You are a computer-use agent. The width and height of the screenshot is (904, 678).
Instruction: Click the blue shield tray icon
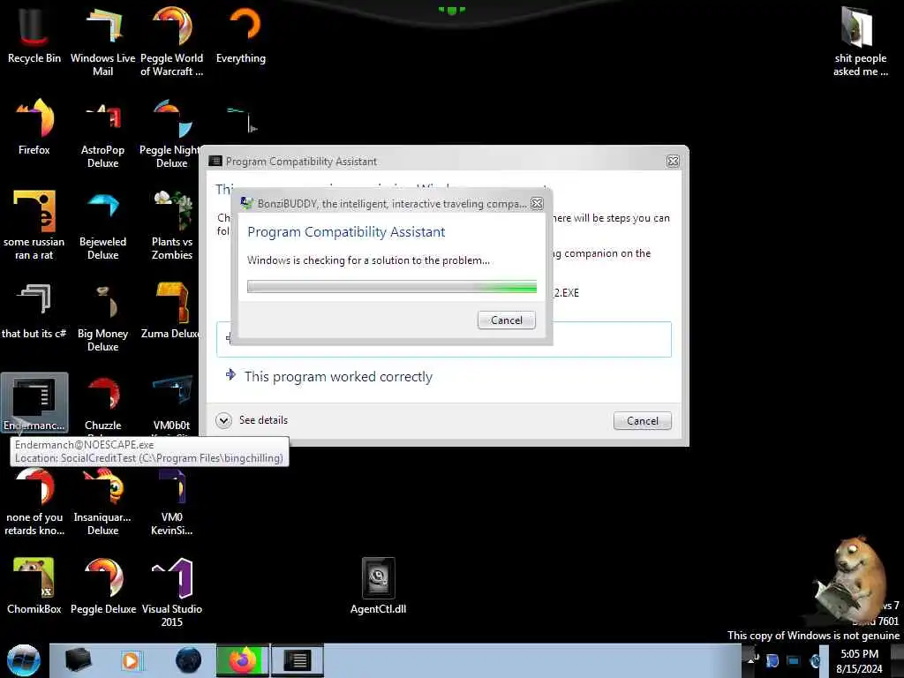(772, 660)
